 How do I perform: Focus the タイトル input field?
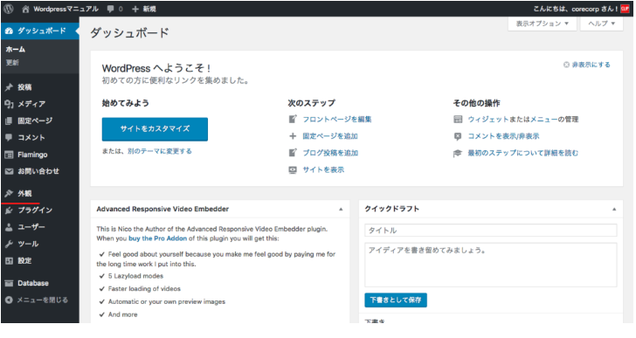pos(490,231)
